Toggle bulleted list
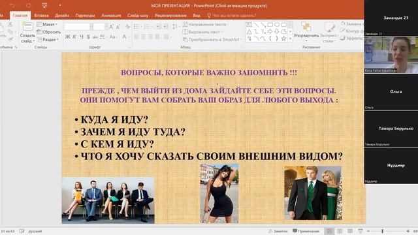 pos(137,26)
